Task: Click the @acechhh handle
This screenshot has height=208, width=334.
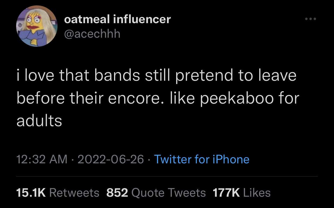Action: pyautogui.click(x=92, y=34)
